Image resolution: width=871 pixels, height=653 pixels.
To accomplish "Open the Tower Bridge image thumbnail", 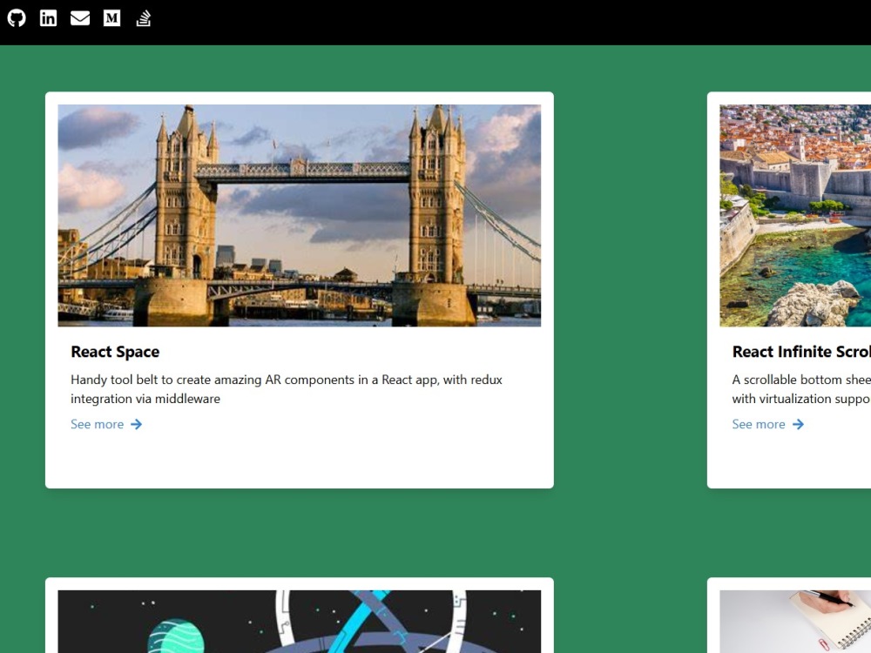I will pos(300,215).
